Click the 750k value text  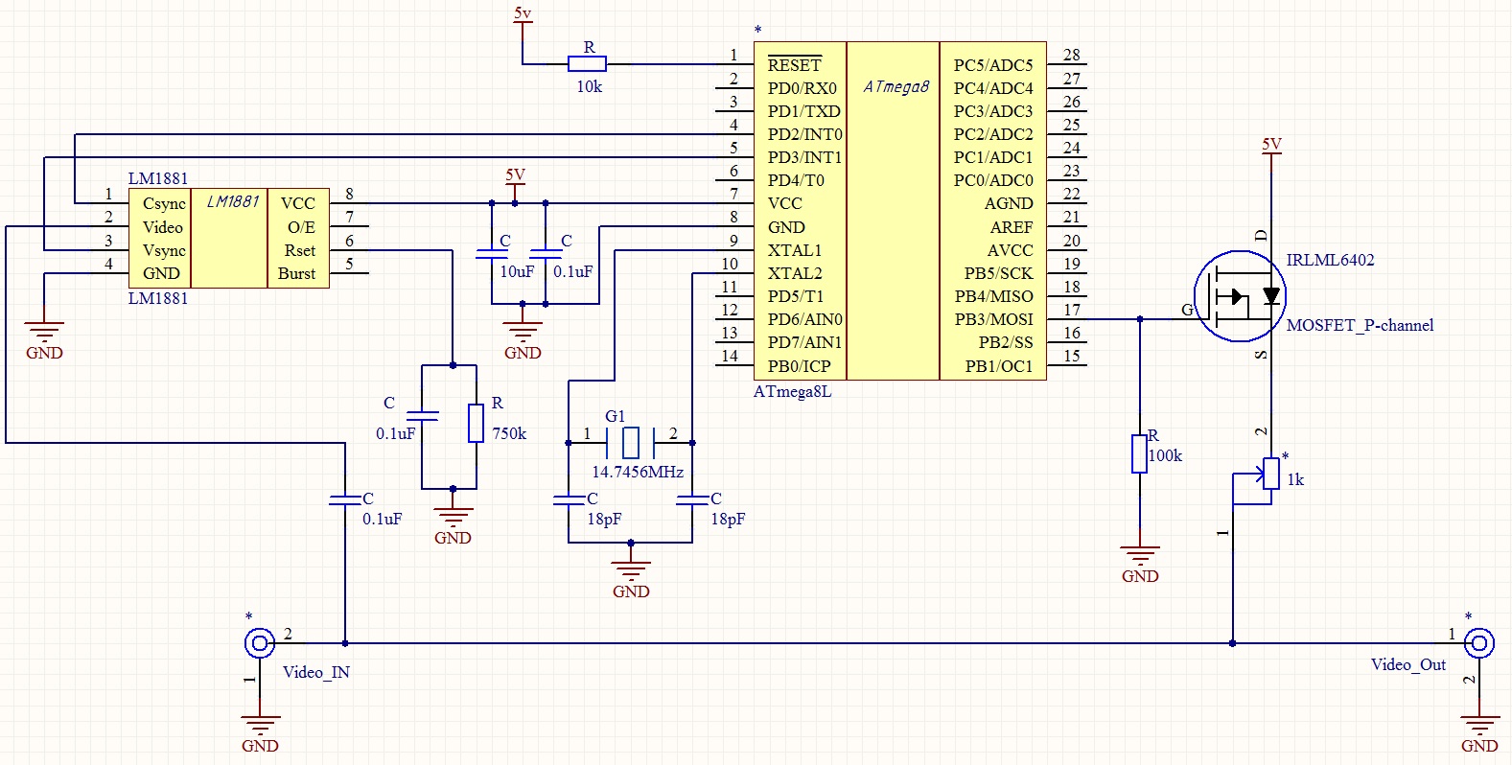point(509,433)
